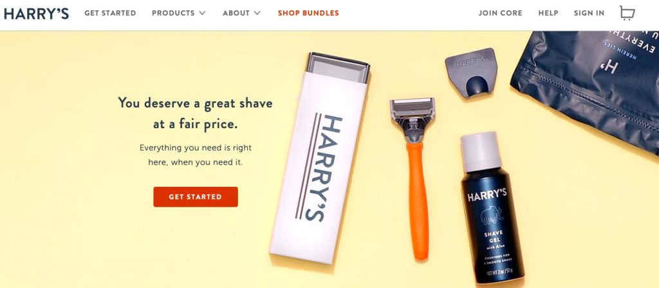Click the Harry's logo in header
The width and height of the screenshot is (659, 288).
tap(36, 14)
